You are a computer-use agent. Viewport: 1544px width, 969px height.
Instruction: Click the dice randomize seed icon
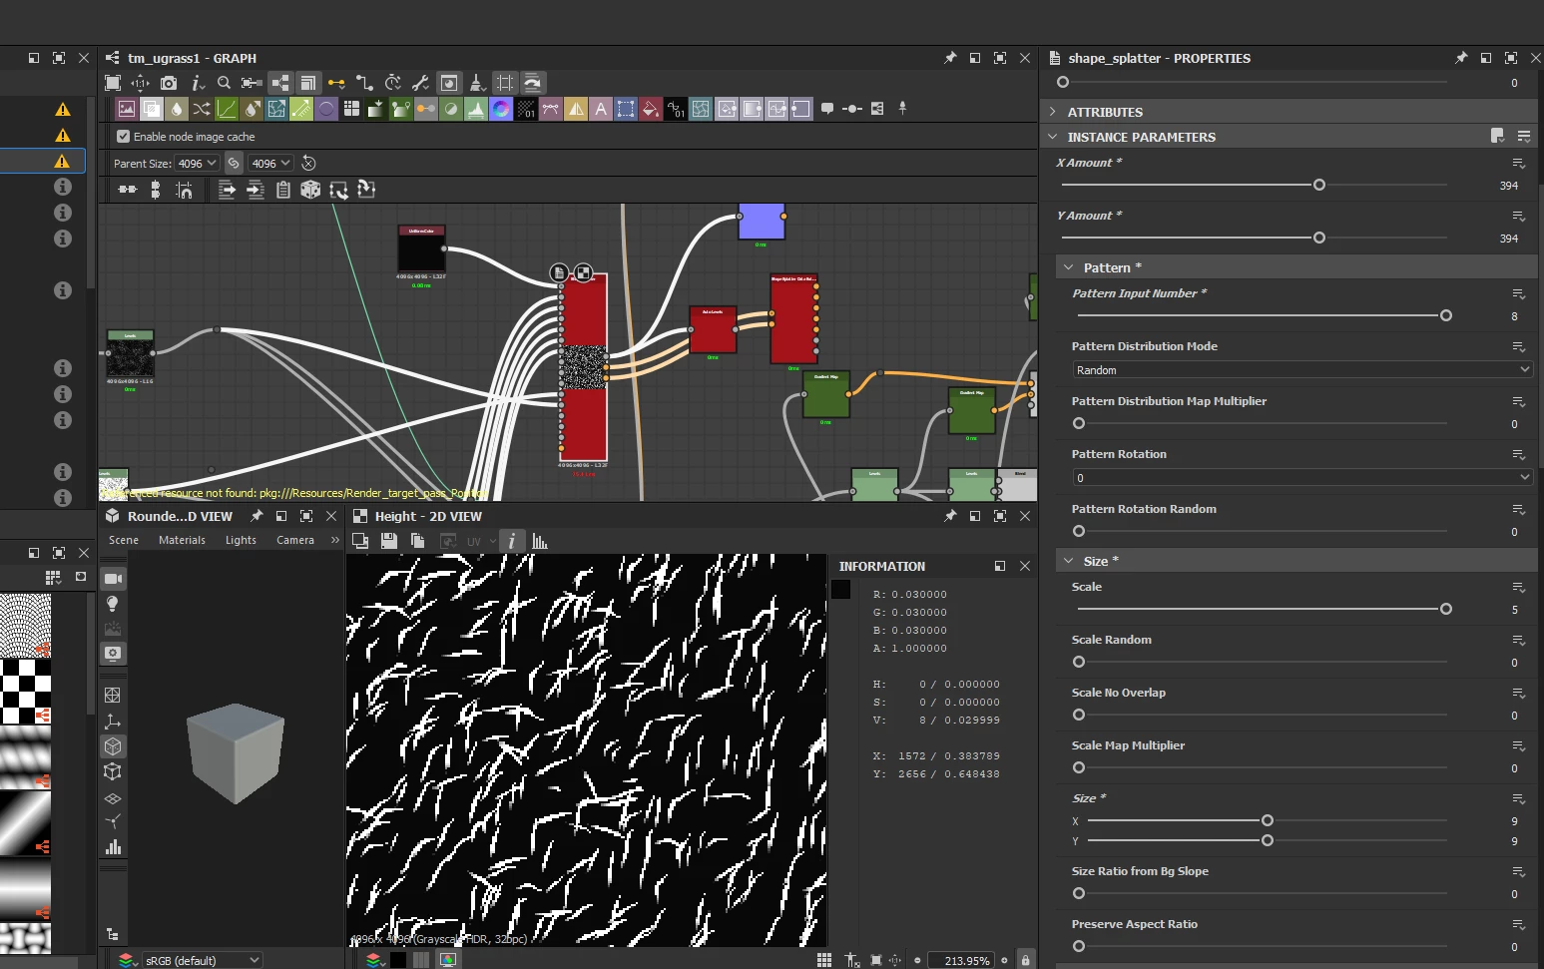310,190
